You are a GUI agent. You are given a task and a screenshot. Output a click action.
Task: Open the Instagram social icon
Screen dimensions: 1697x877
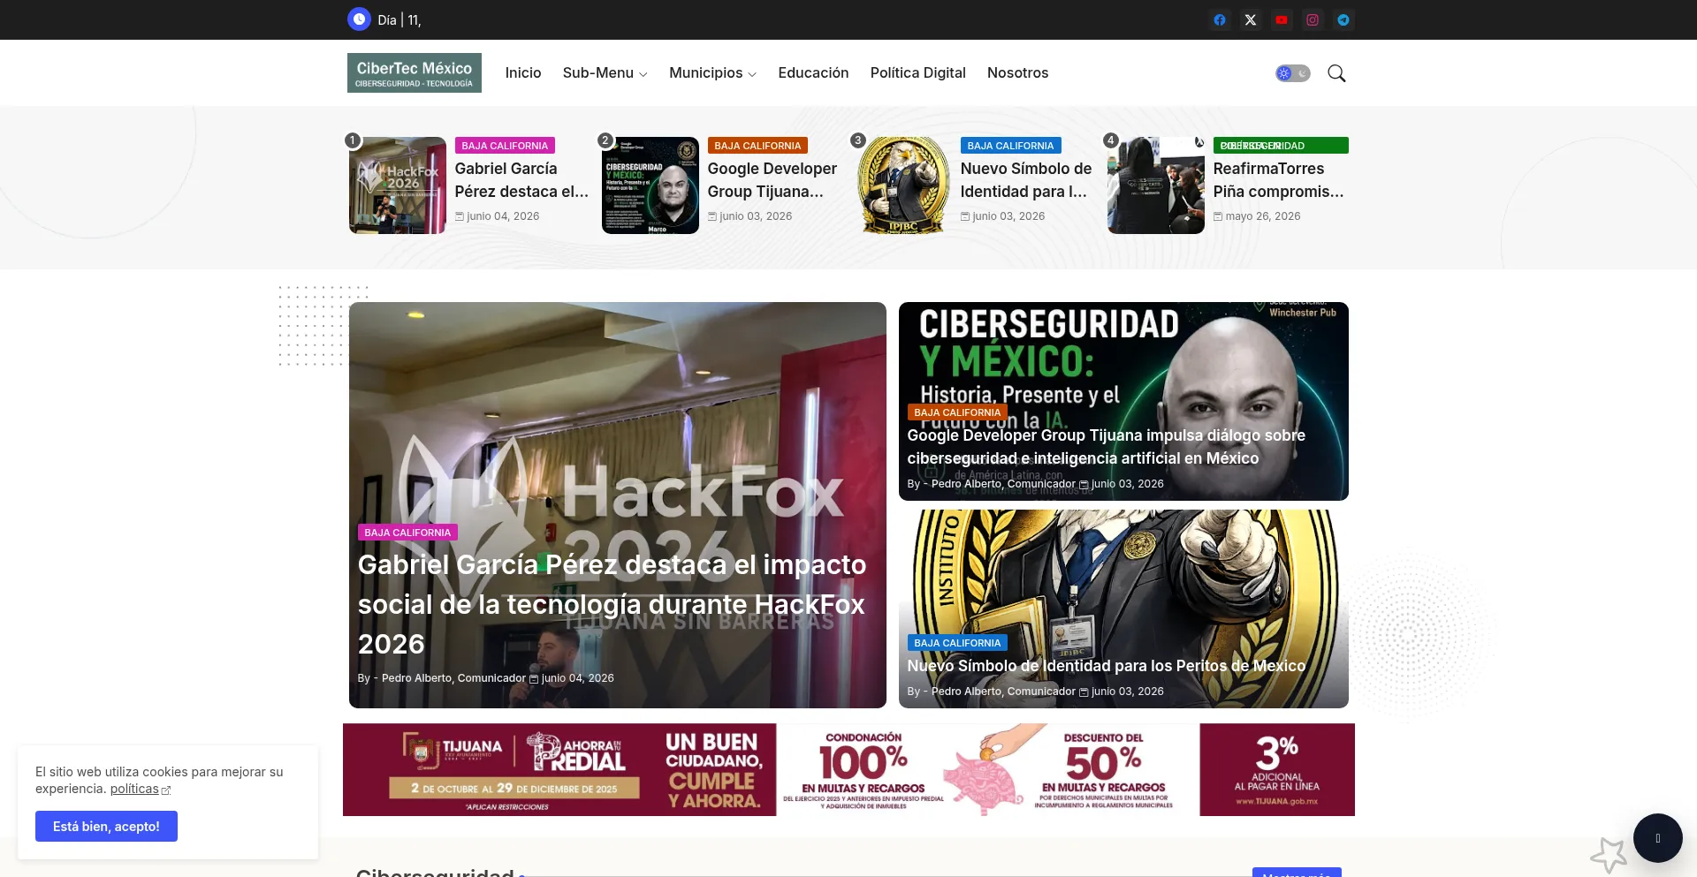pyautogui.click(x=1313, y=19)
